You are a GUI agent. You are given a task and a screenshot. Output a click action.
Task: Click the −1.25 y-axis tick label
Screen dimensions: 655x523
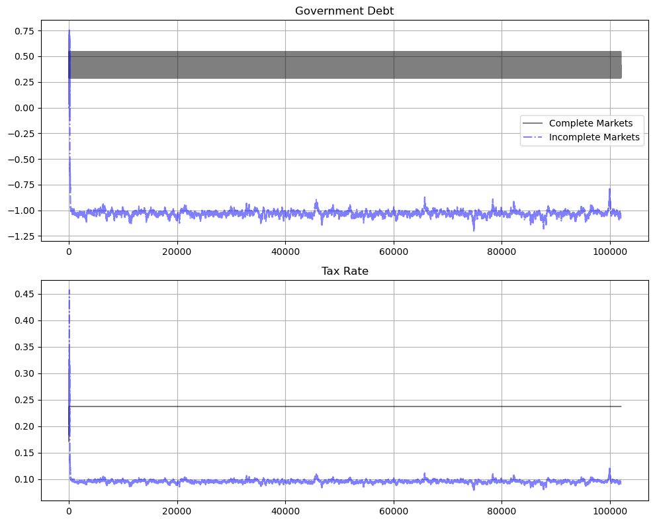point(21,236)
